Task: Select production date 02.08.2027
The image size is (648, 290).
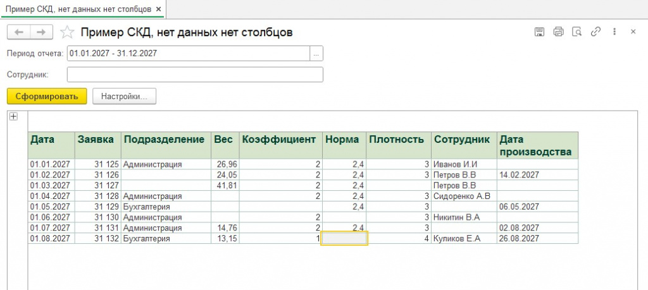Action: point(537,227)
